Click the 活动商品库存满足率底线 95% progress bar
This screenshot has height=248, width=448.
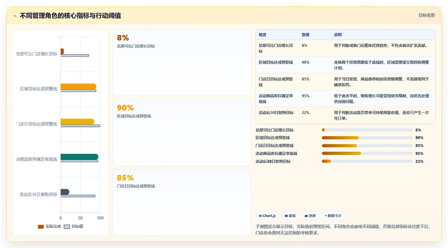coord(367,154)
